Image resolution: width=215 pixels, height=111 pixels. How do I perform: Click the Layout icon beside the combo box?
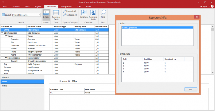(3, 15)
